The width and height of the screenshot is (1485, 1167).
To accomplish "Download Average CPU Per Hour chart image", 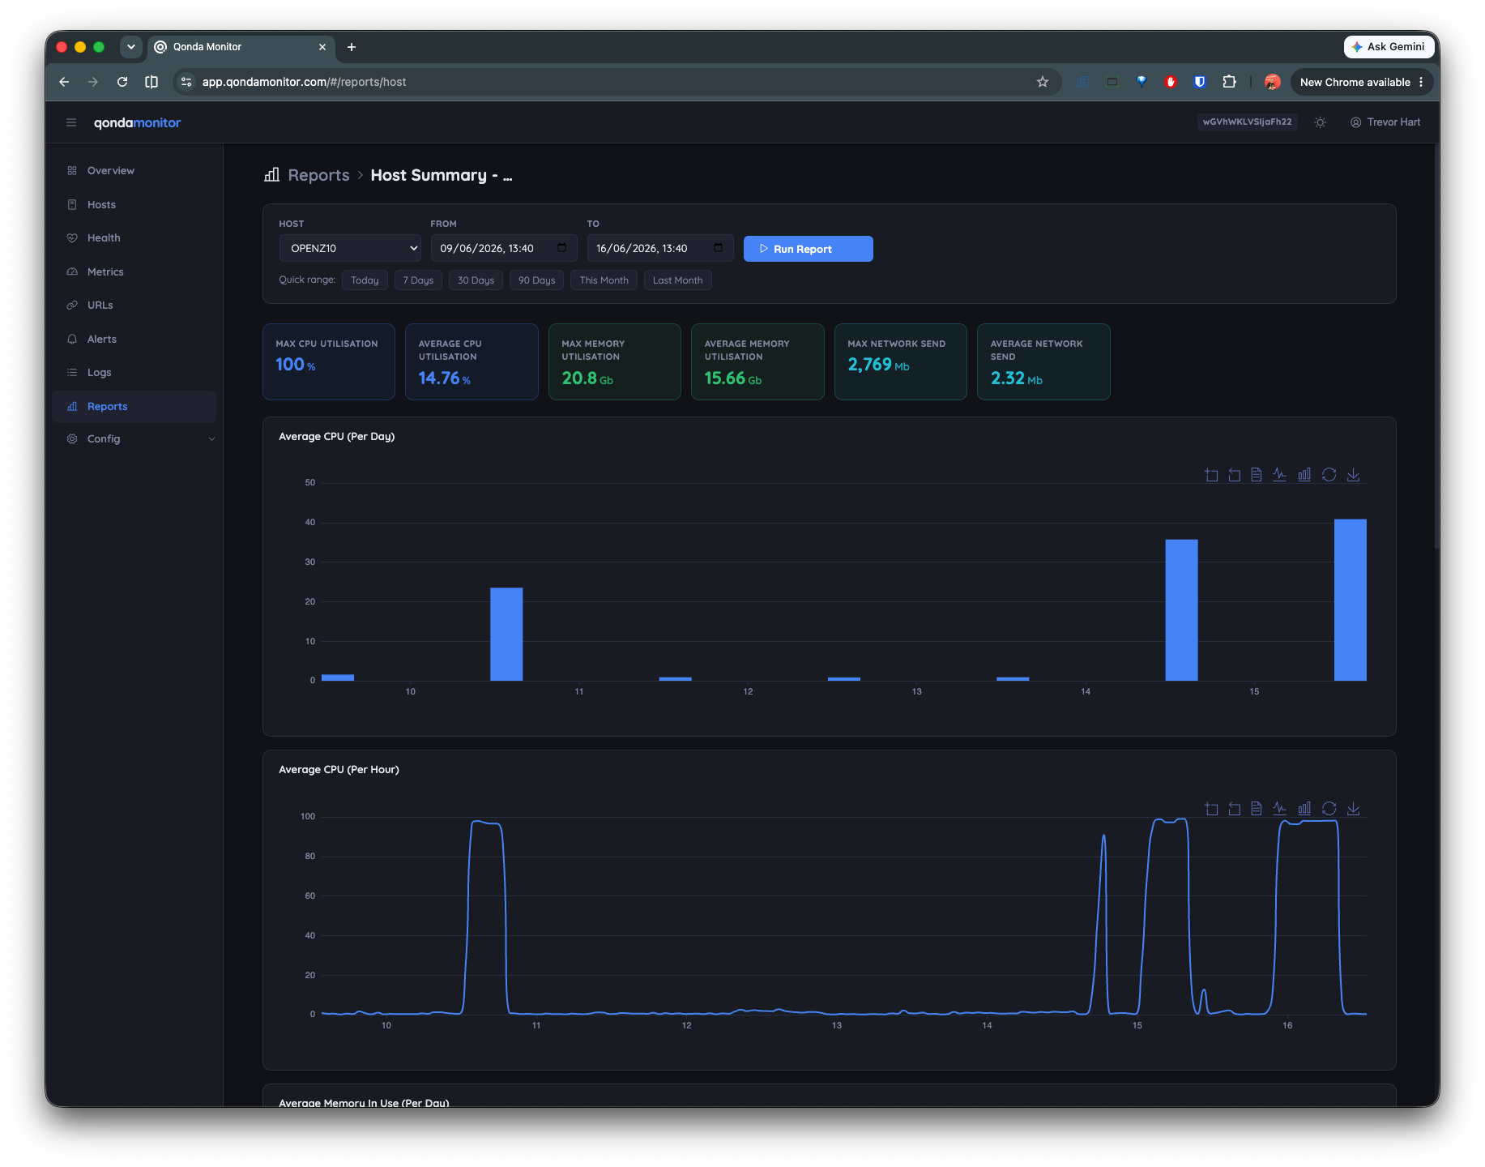I will pos(1353,809).
